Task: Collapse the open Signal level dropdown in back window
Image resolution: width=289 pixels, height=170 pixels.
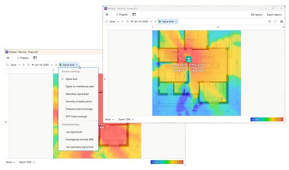Action: click(69, 65)
